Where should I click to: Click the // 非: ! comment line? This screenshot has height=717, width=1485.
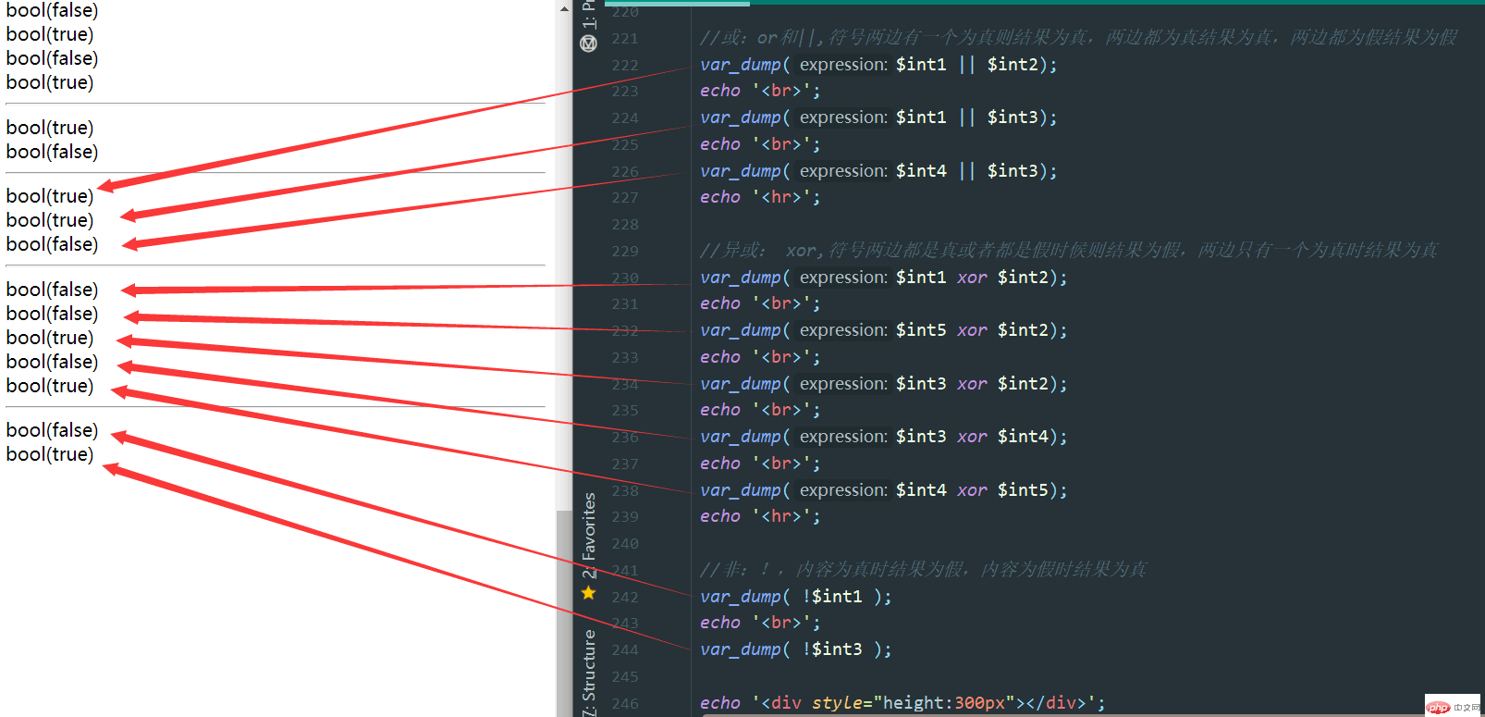[x=923, y=569]
